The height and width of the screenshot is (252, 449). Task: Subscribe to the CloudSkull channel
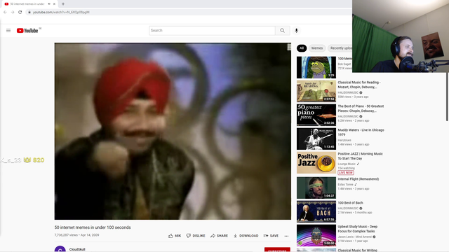point(277,250)
